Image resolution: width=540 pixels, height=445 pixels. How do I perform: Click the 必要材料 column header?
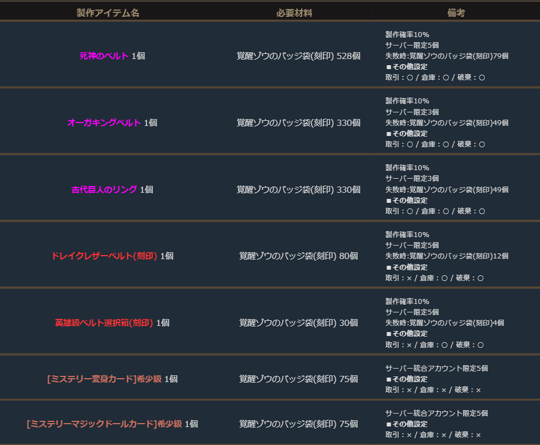pyautogui.click(x=294, y=13)
